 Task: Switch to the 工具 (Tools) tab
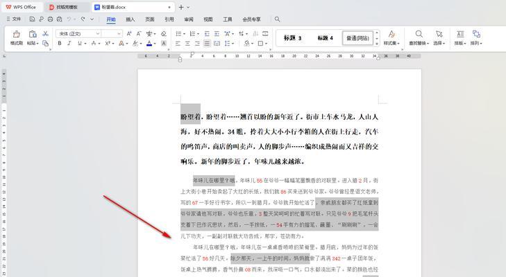228,19
